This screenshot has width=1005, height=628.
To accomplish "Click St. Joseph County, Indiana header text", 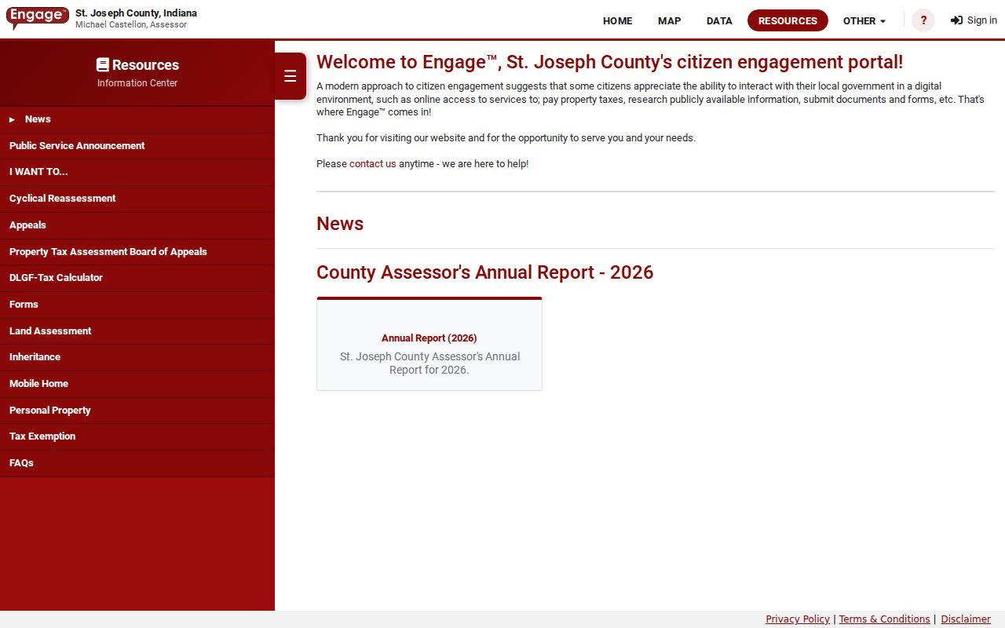I will pyautogui.click(x=137, y=13).
